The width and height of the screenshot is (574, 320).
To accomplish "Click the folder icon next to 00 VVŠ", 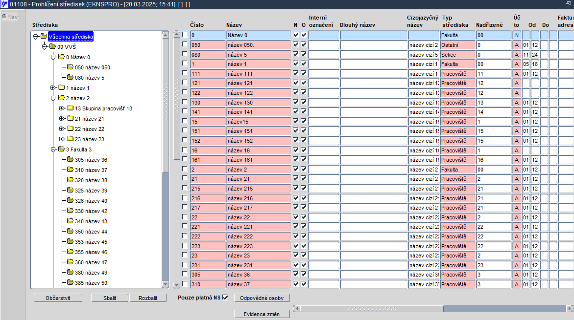I will pyautogui.click(x=53, y=46).
